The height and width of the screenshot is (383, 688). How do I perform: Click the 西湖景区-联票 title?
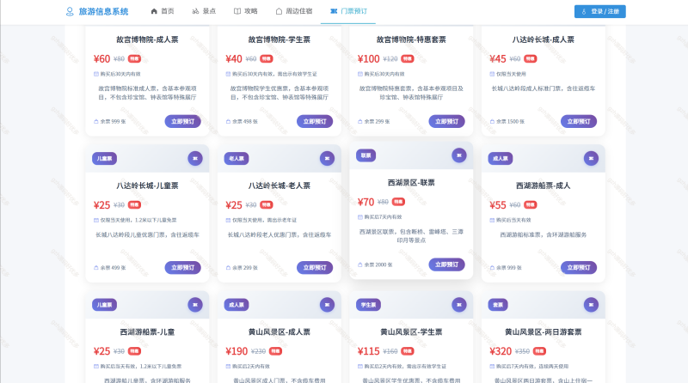[411, 183]
